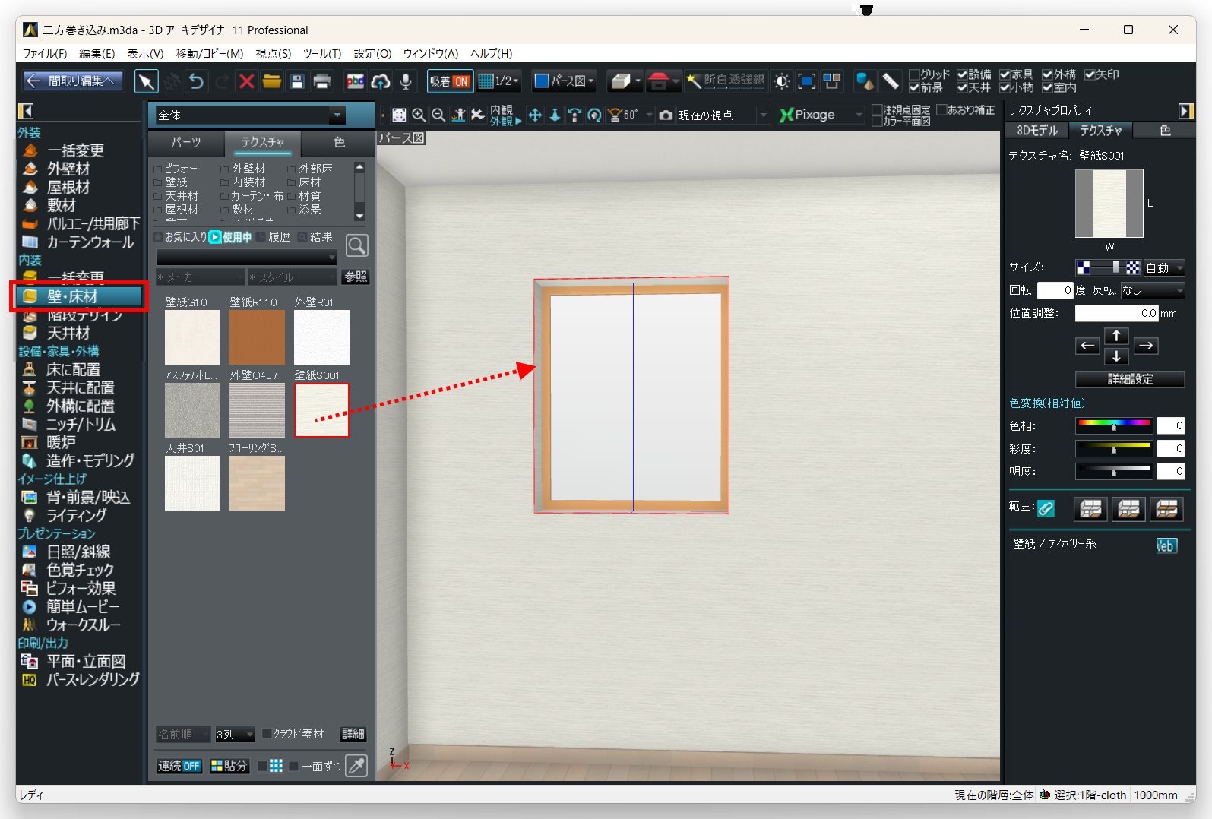Click the floppy disk save icon
Viewport: 1212px width, 819px height.
pos(297,81)
